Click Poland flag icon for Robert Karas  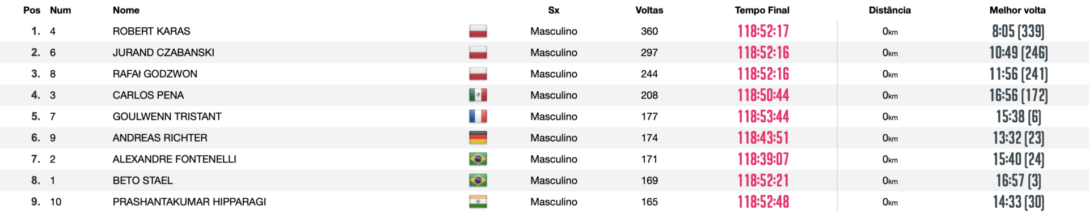click(478, 31)
